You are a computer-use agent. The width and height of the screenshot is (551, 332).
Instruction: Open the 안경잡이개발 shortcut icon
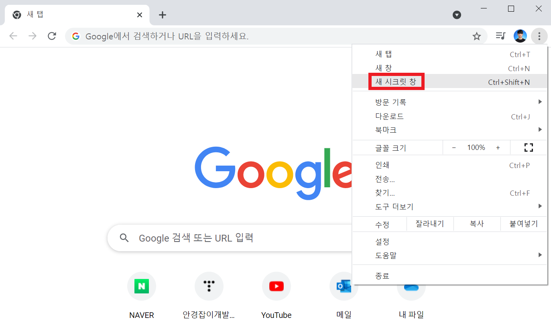[x=209, y=286]
